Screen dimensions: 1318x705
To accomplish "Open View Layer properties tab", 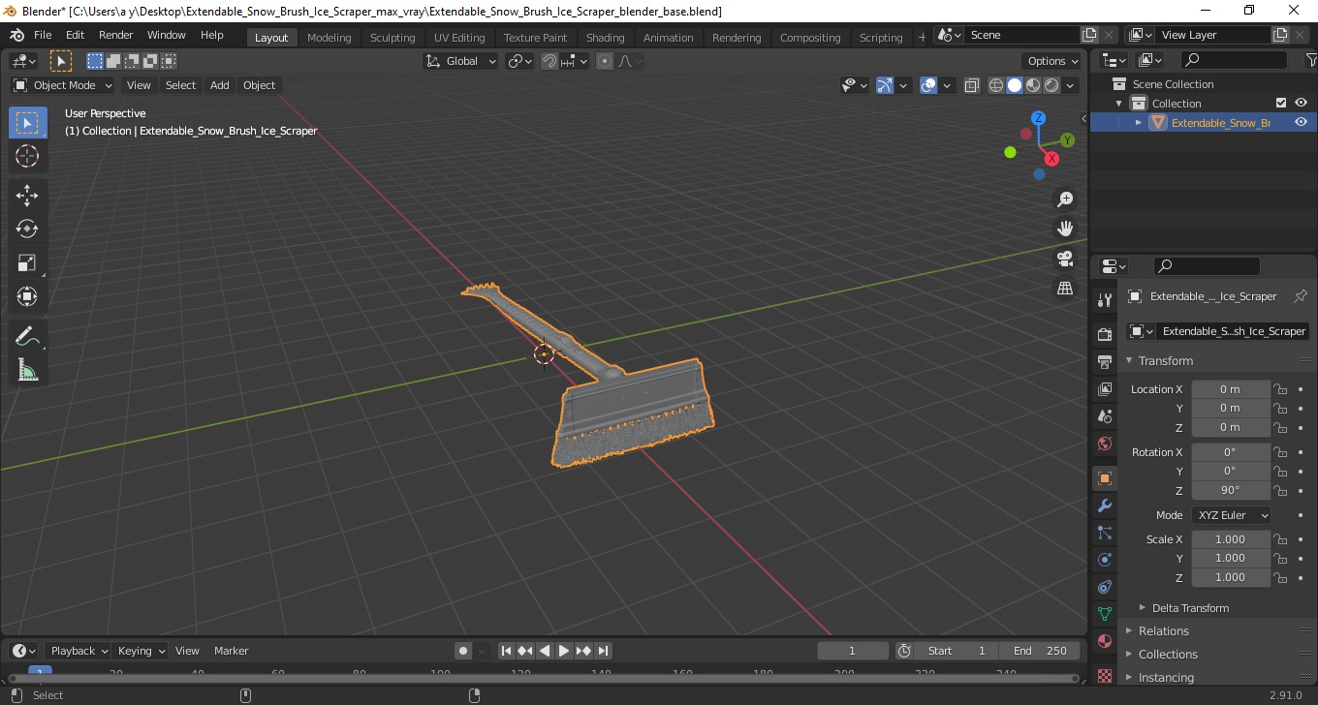I will point(1104,389).
